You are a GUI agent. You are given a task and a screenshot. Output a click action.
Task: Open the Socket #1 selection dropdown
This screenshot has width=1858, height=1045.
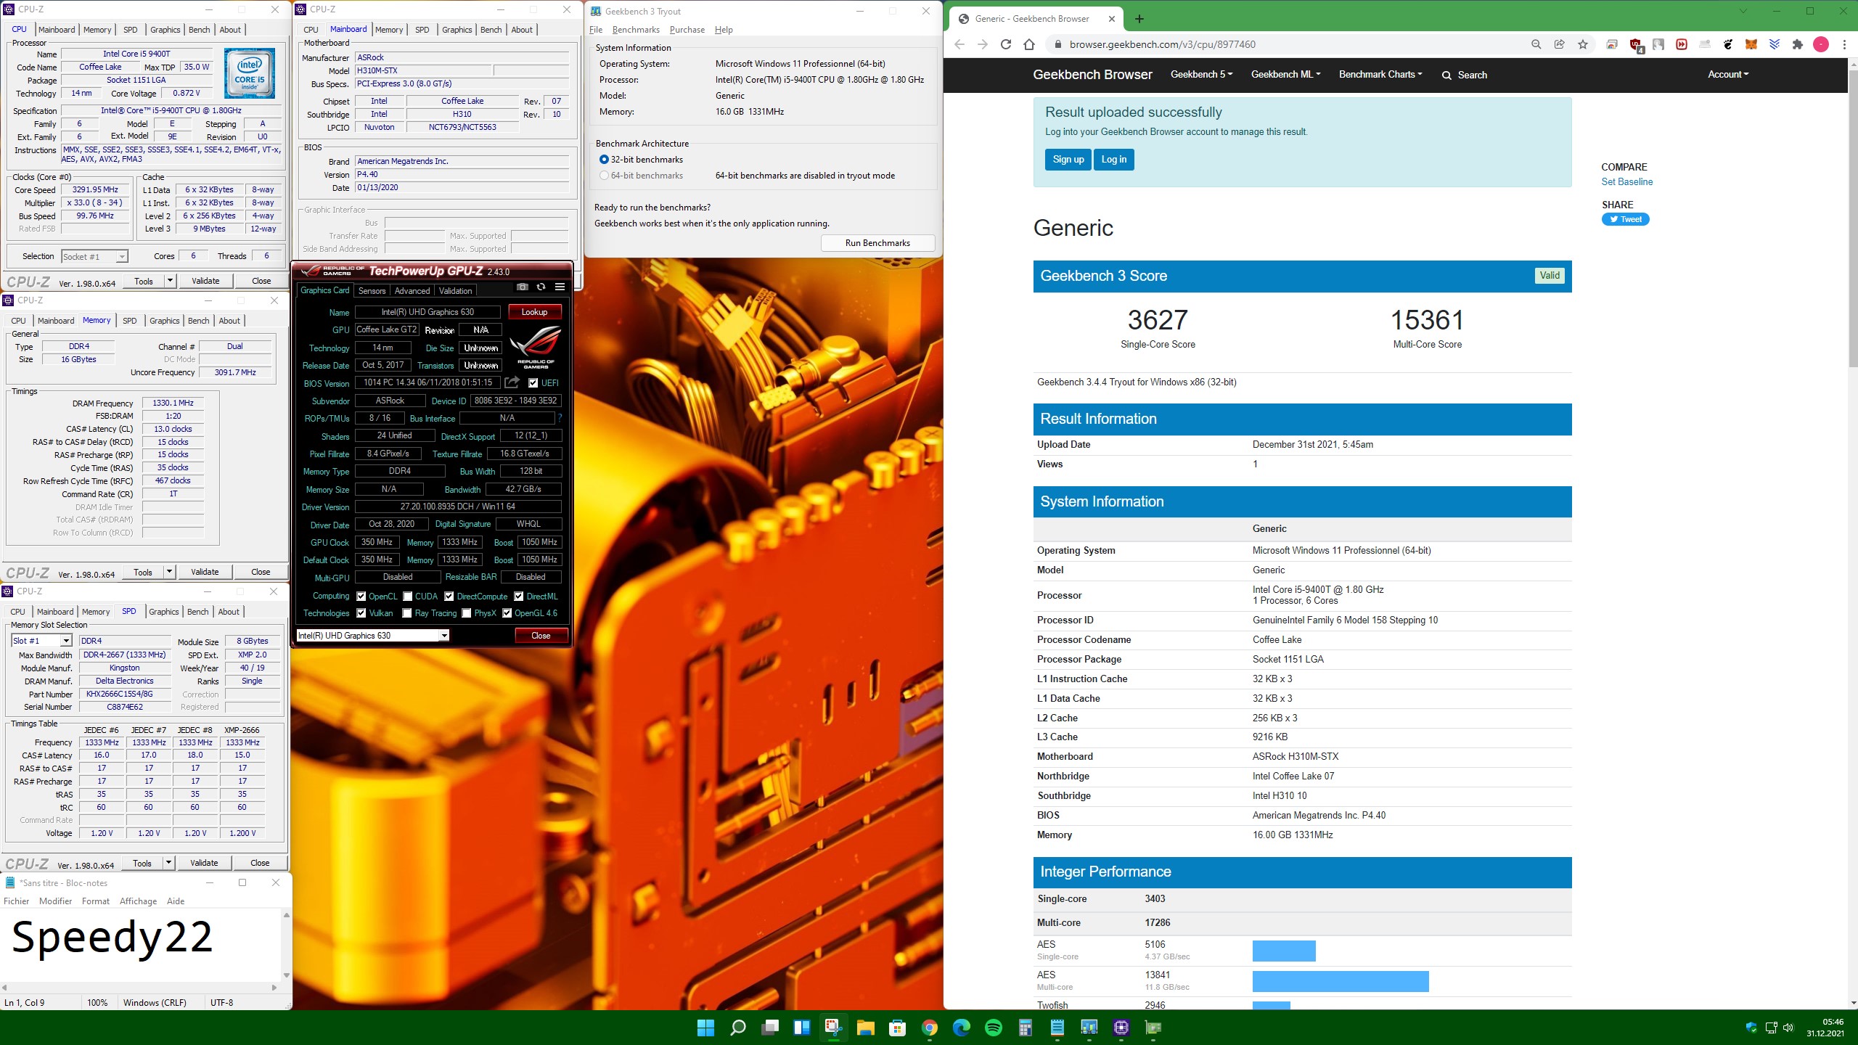point(94,257)
